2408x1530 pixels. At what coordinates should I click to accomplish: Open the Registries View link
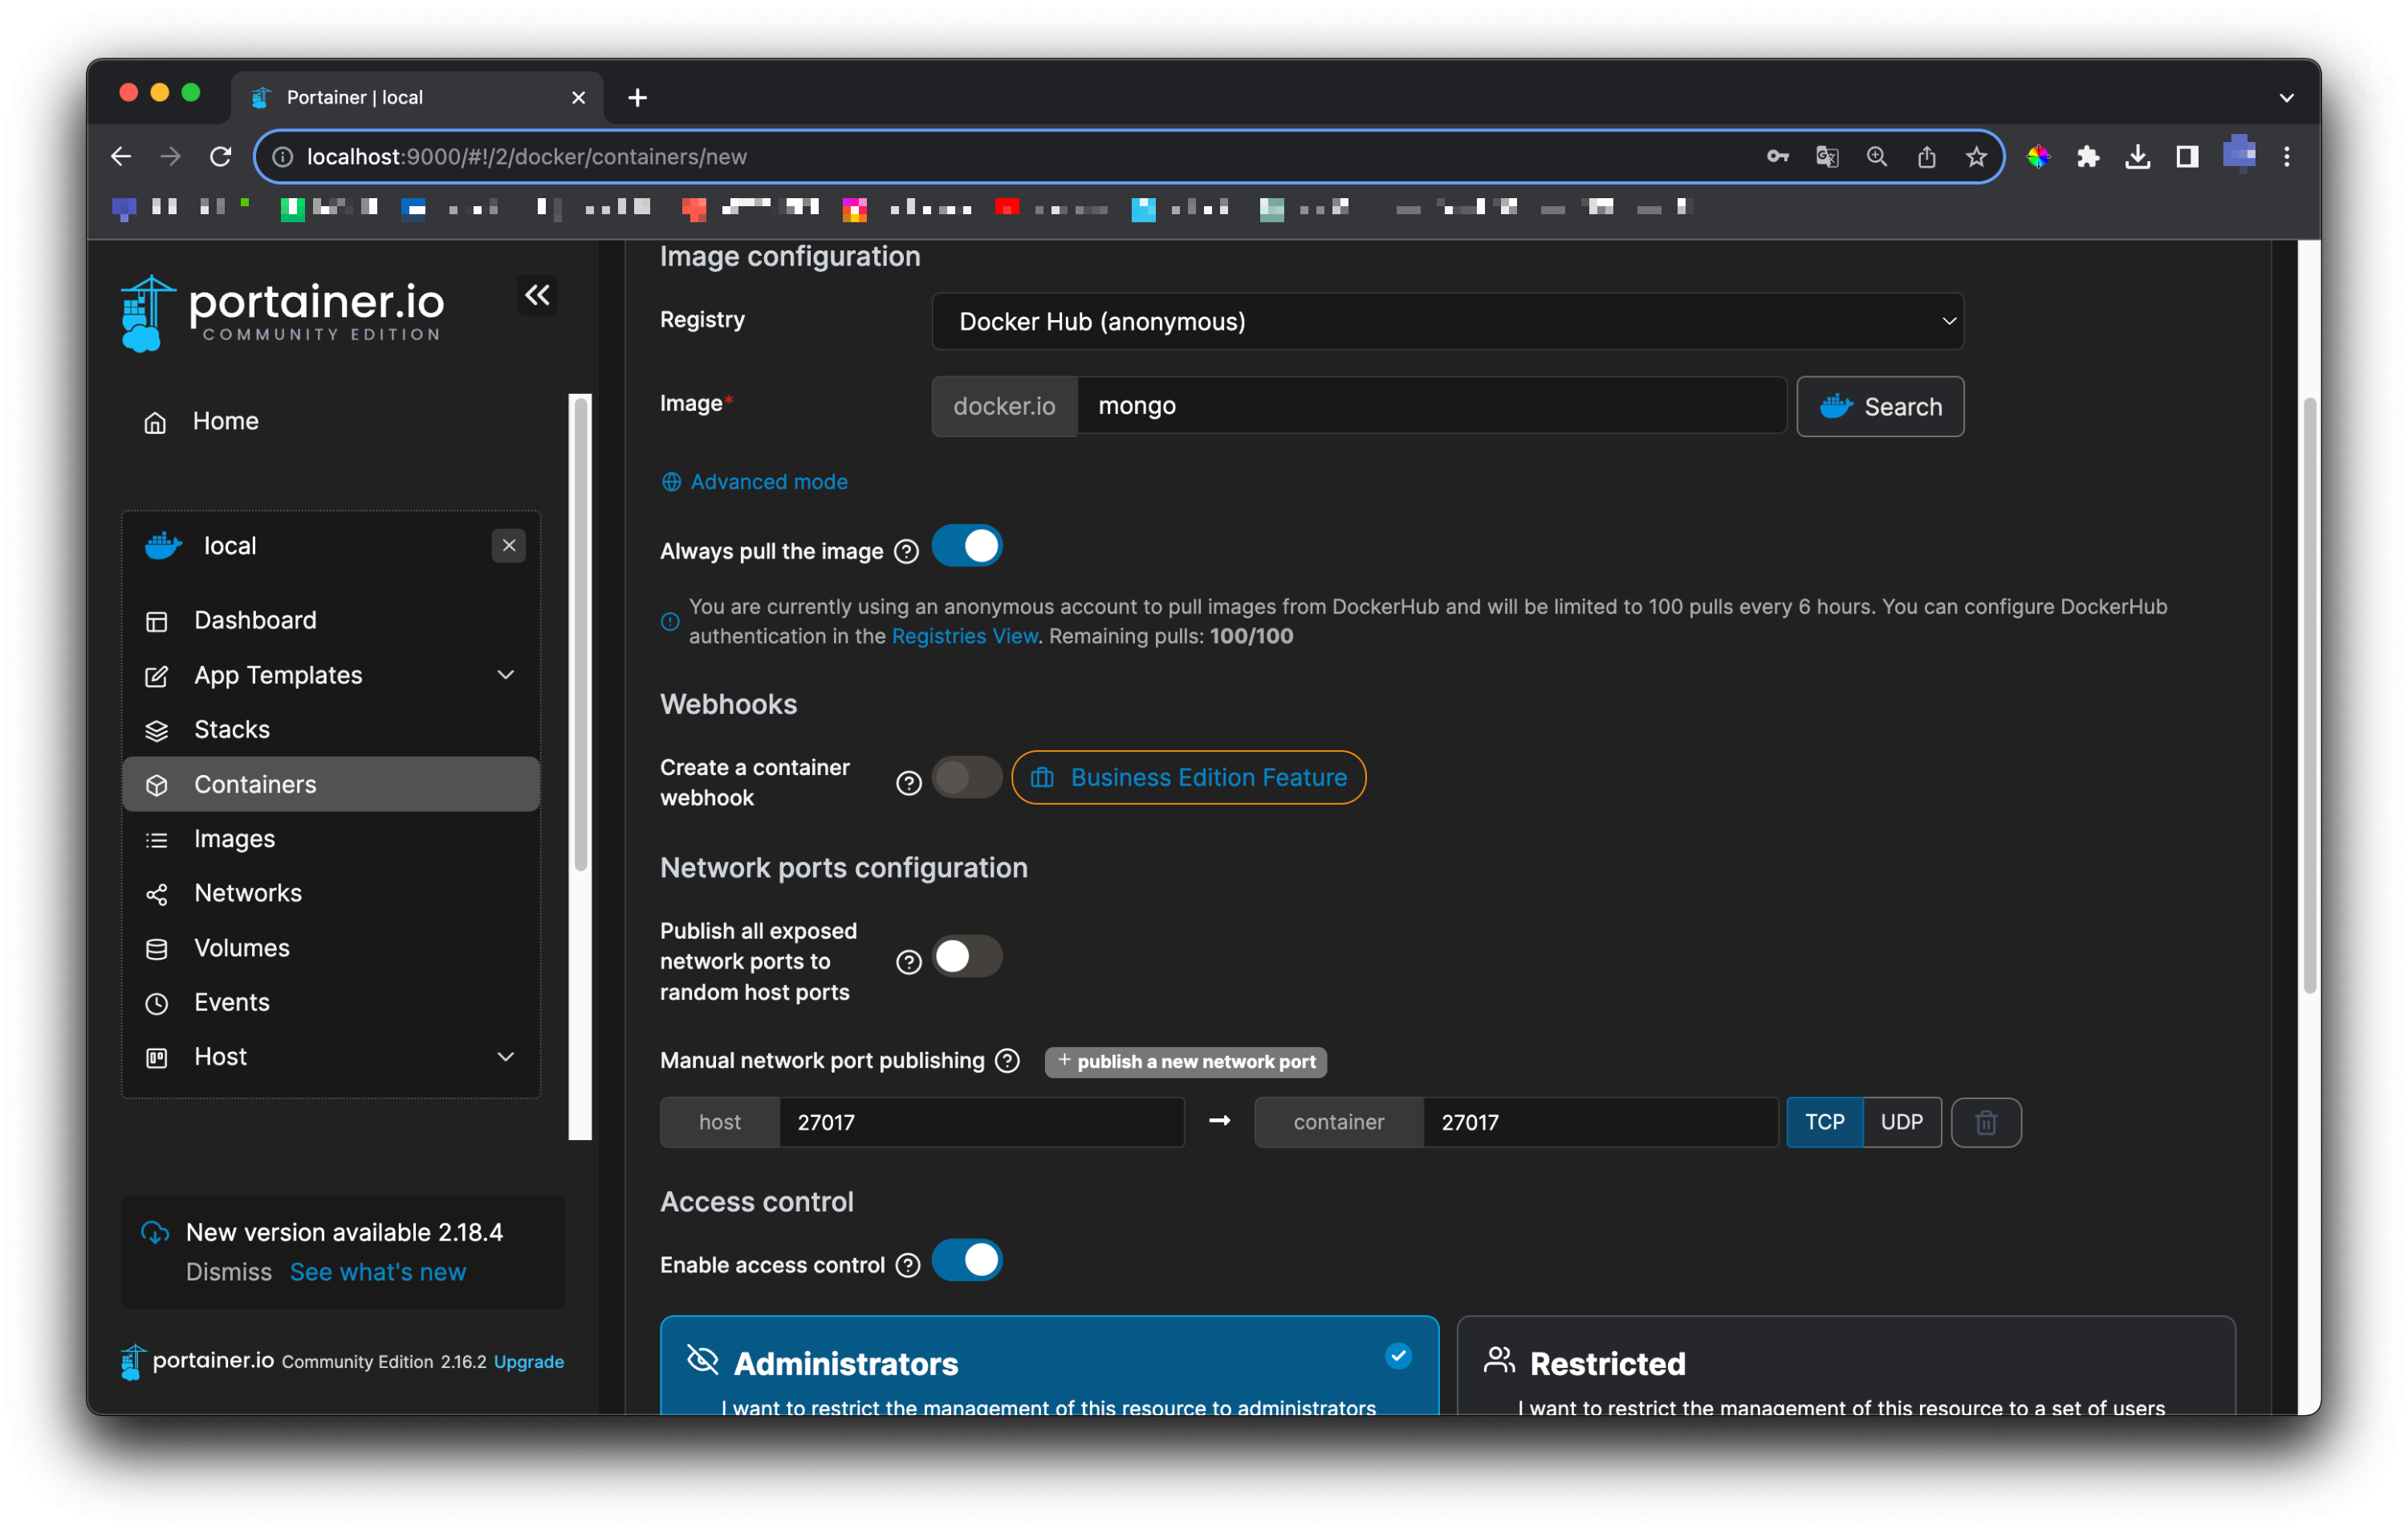click(x=964, y=635)
